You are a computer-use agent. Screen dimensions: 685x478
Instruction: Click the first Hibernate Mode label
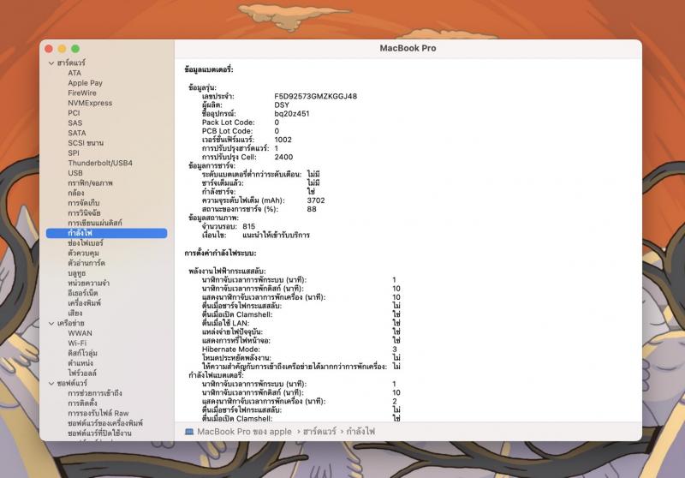click(x=230, y=350)
